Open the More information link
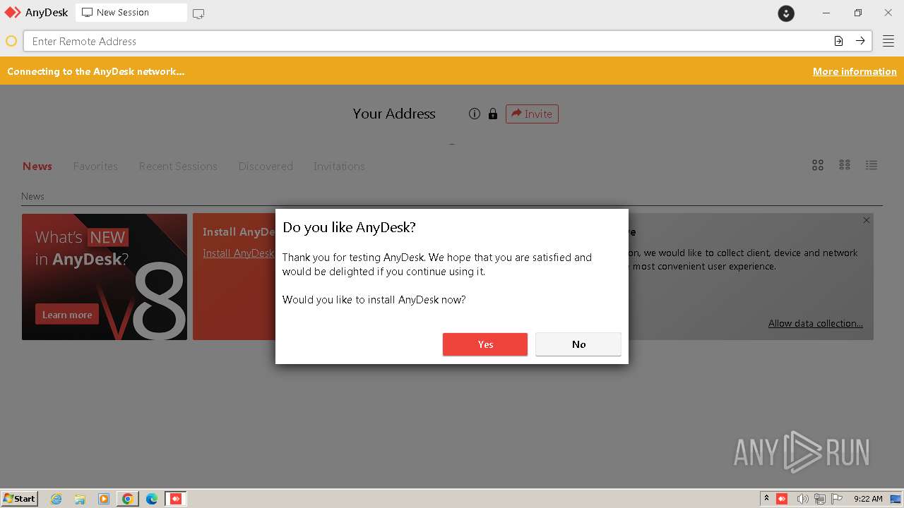This screenshot has height=508, width=904. pos(855,71)
